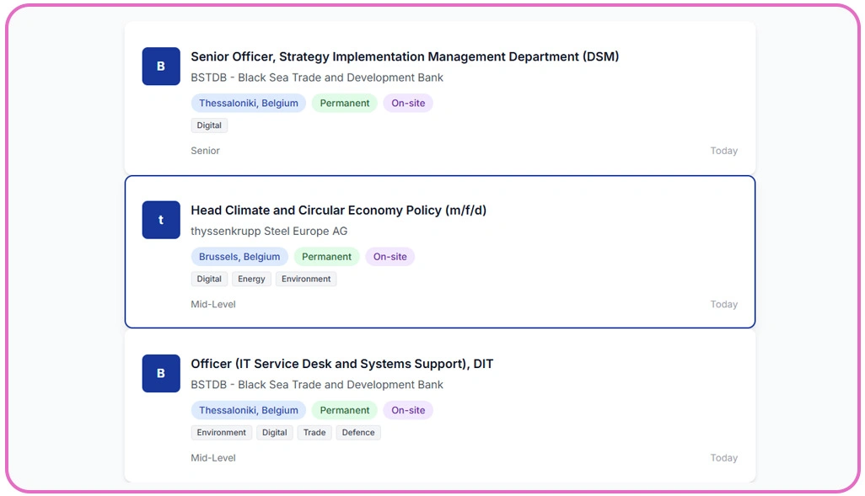The width and height of the screenshot is (865, 496).
Task: Select the Energy topic tag
Action: (251, 279)
